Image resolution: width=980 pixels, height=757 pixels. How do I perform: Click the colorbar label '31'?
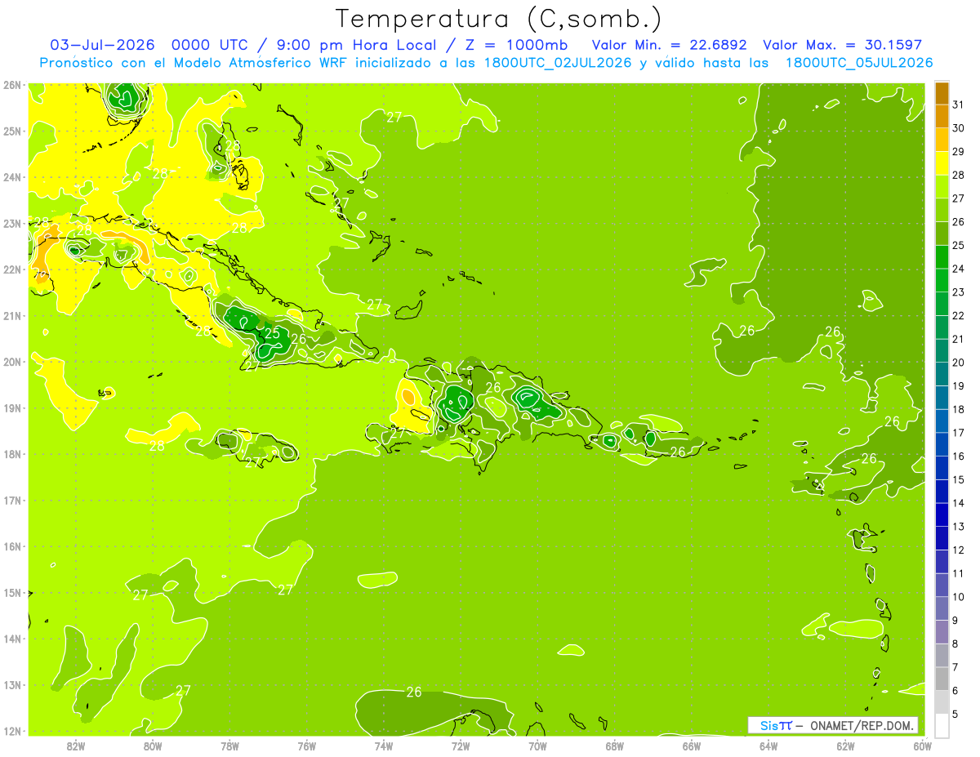coord(959,105)
